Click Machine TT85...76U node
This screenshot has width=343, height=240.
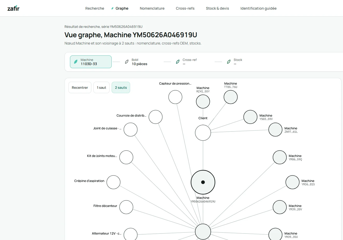[x=231, y=97]
